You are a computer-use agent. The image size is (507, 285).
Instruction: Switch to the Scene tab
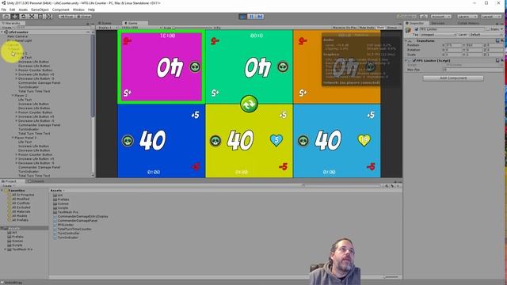(105, 23)
